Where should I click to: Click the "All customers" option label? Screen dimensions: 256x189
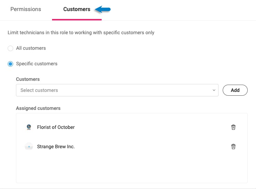[x=31, y=48]
